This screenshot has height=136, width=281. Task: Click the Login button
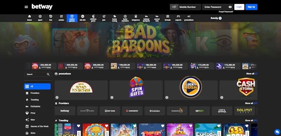click(x=239, y=7)
